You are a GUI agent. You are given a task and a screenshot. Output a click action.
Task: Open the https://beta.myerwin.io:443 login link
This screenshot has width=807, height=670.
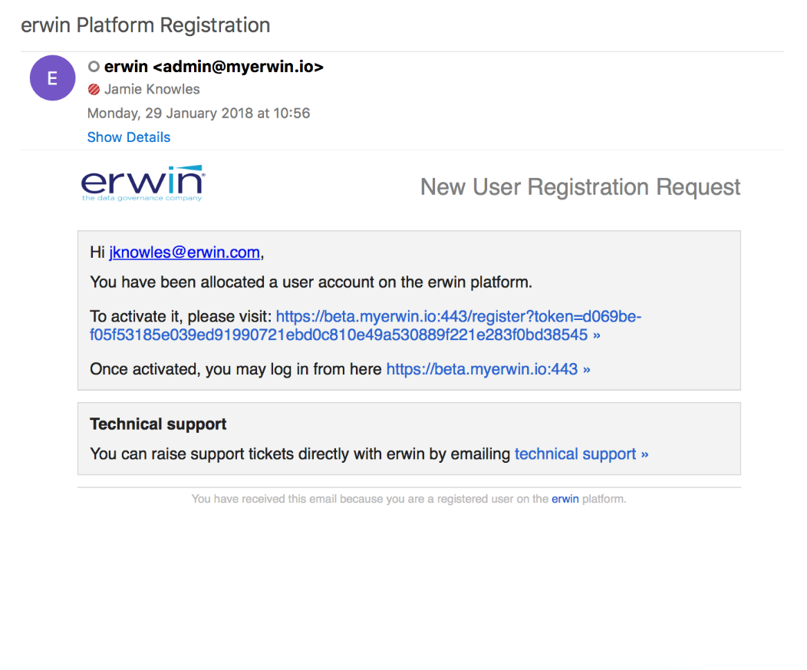(488, 369)
